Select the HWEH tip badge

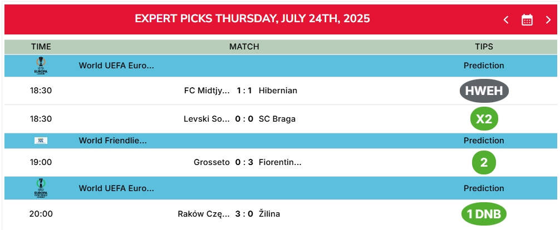484,91
